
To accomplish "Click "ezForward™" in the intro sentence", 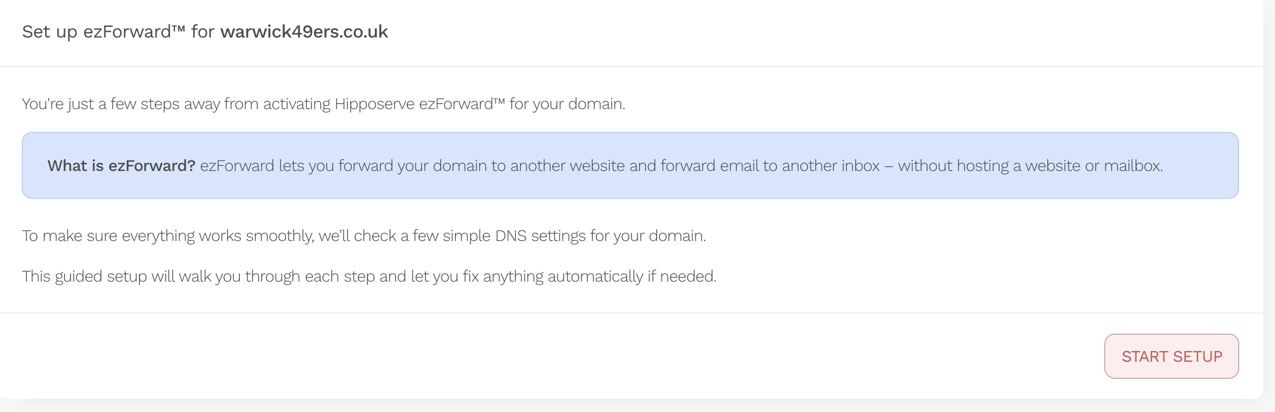I will tap(462, 104).
